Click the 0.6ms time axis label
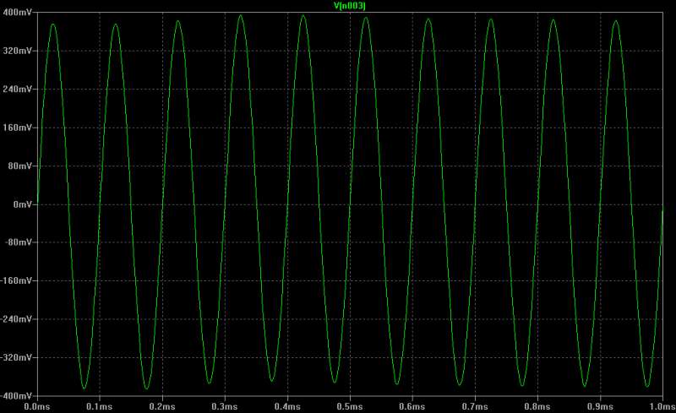Screen dimensions: 676x413 click(x=412, y=407)
